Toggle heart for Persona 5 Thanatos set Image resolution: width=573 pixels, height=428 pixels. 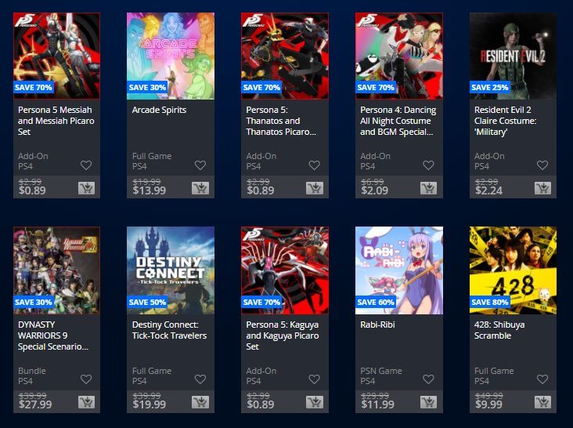tap(314, 165)
